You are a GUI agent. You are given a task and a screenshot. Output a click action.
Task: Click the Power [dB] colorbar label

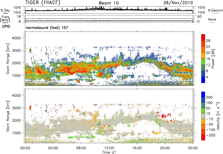pos(213,59)
